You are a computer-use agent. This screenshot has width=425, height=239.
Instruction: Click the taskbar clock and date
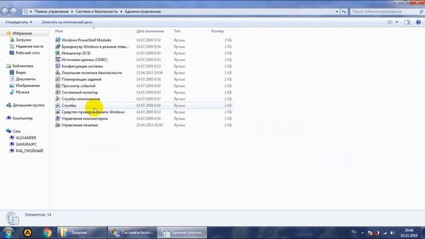(x=409, y=233)
